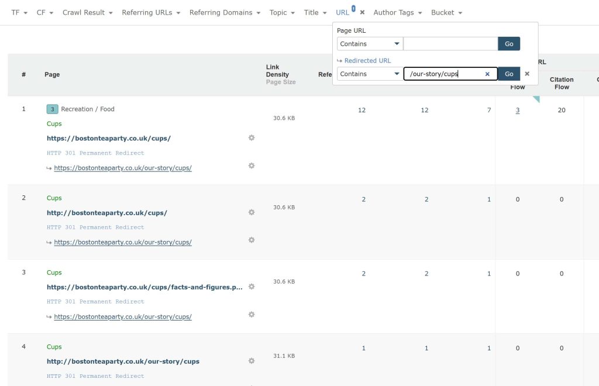Open gear menu for row 2 redirect target

[252, 240]
